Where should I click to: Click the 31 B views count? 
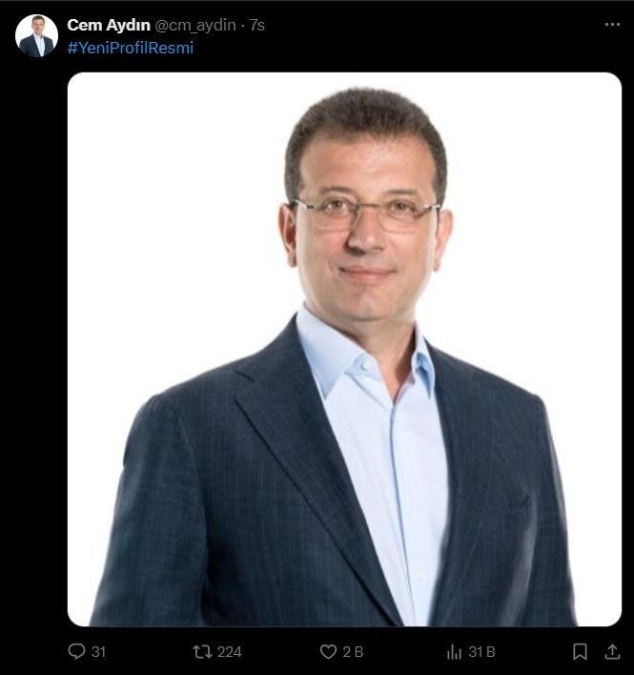coord(482,652)
